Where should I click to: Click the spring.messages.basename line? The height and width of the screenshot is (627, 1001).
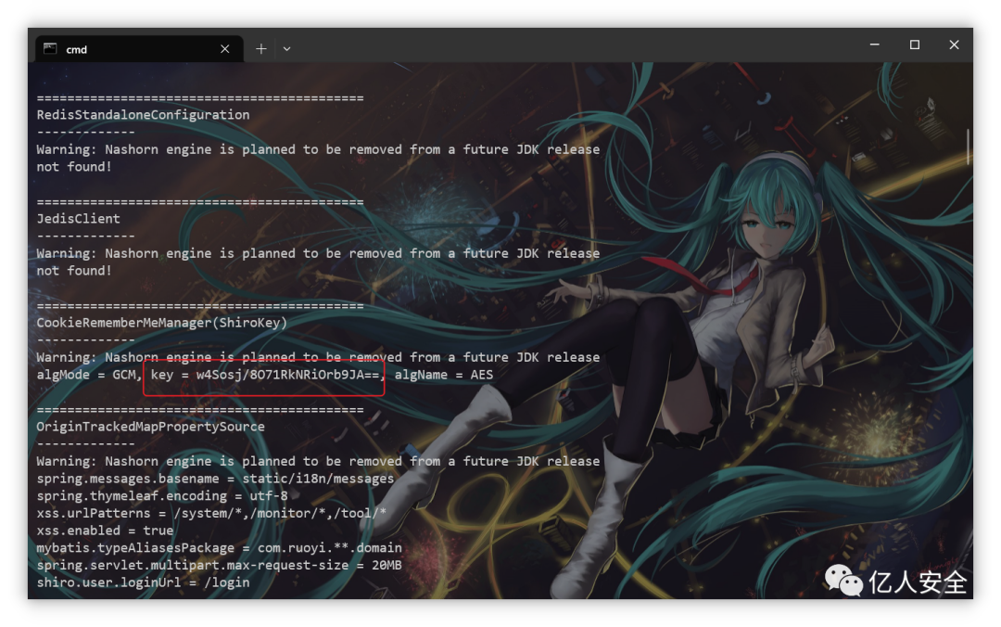coord(215,479)
